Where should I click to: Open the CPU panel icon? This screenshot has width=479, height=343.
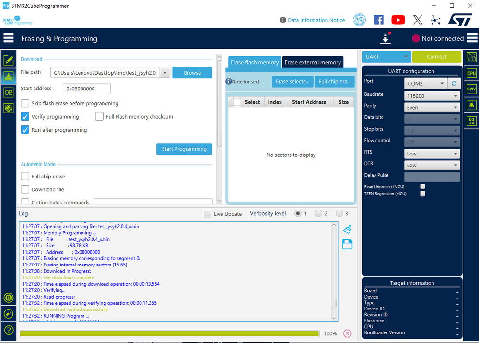[471, 73]
